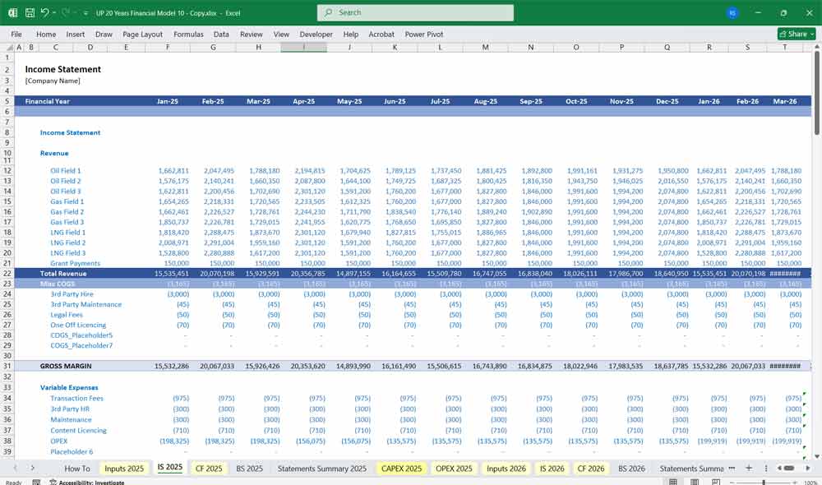Image resolution: width=822 pixels, height=485 pixels.
Task: Select Normal view icon in status bar
Action: 672,481
